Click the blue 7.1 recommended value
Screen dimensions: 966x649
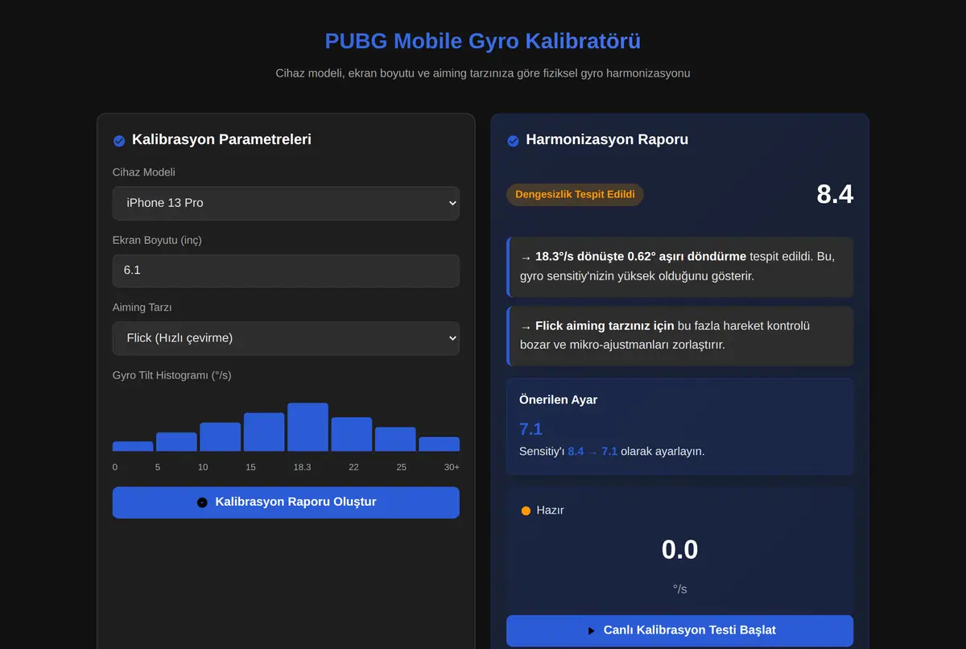[x=530, y=429]
